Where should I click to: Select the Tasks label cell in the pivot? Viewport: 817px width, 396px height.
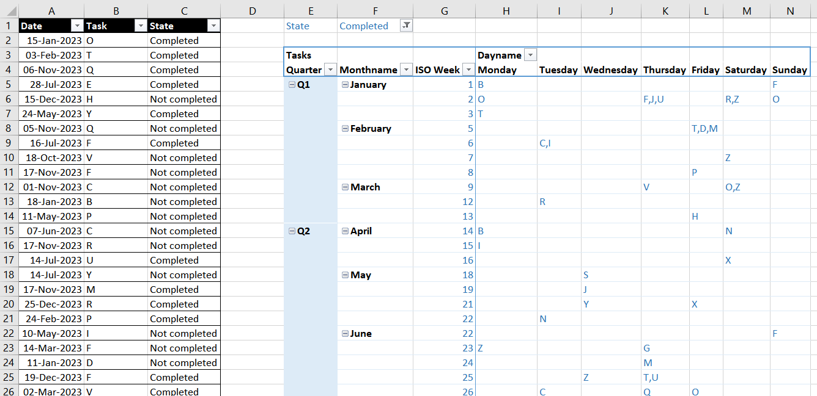(x=311, y=55)
